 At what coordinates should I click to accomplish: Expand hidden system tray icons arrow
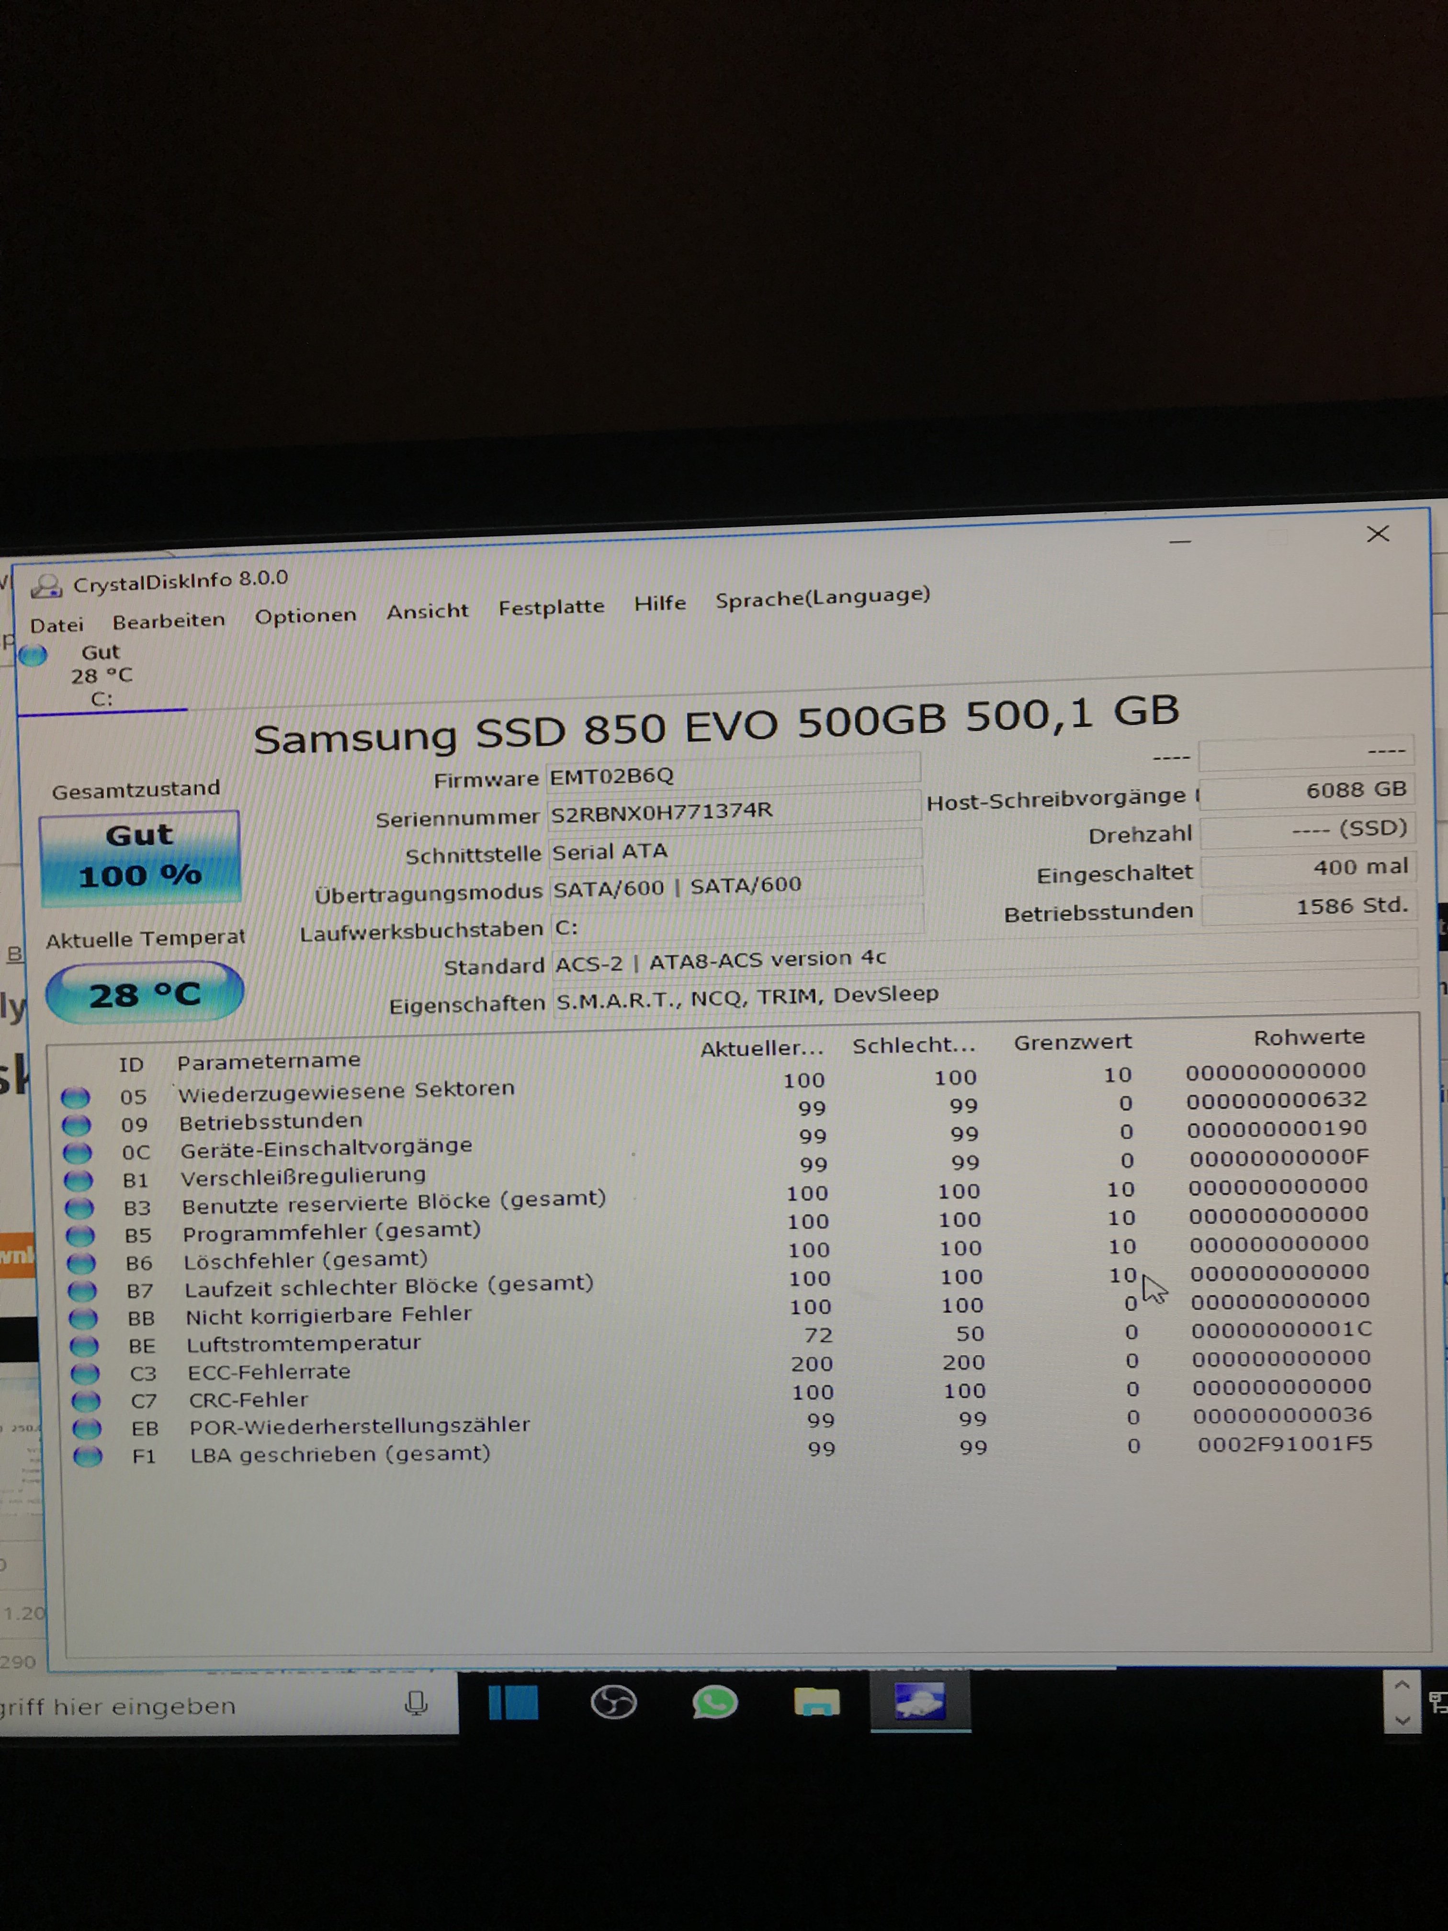coord(1402,1684)
